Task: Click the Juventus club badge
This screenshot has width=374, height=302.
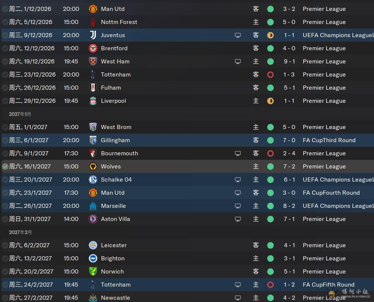Action: click(93, 35)
